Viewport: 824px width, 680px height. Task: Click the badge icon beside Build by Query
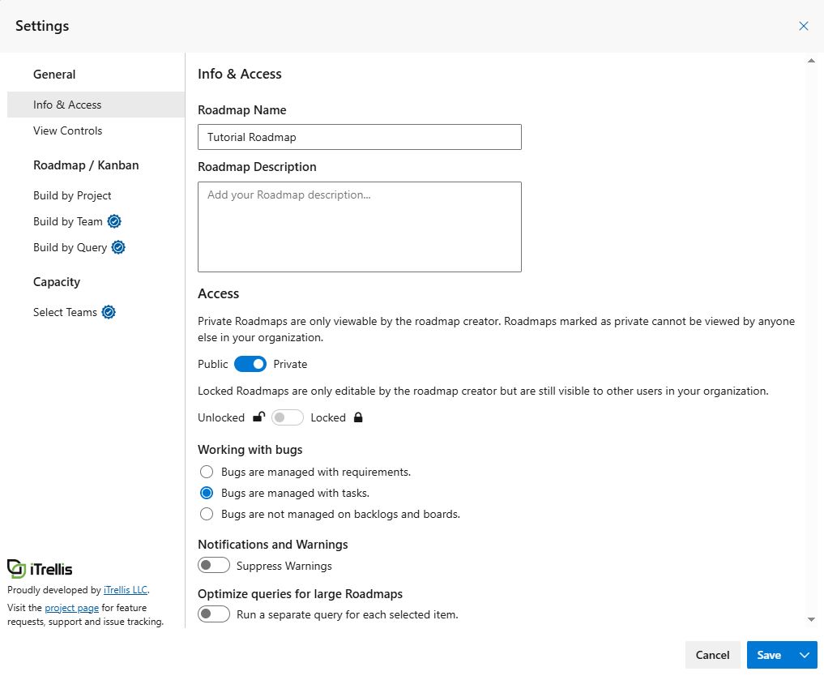119,247
